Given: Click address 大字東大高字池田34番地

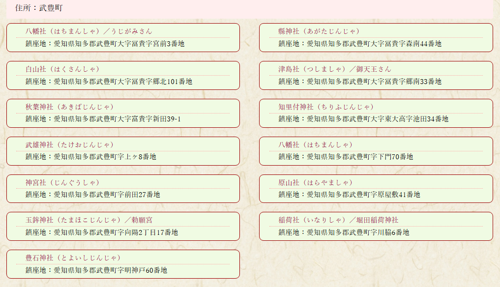Looking at the screenshot, I should [363, 119].
